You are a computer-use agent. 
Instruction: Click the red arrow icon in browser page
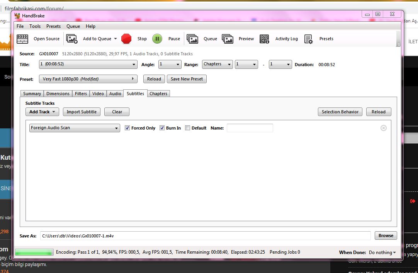click(x=413, y=201)
